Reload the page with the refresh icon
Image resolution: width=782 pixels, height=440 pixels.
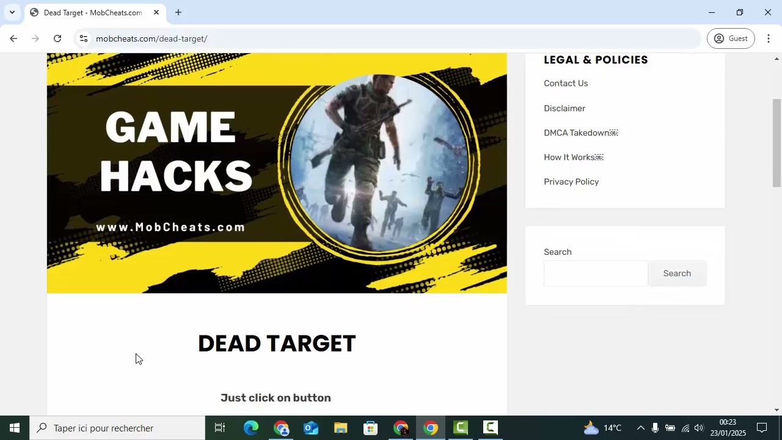[57, 38]
